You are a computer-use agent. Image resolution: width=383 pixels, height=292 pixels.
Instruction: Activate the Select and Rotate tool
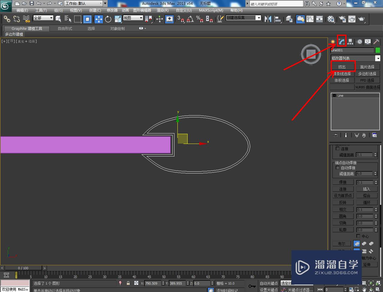(108, 19)
